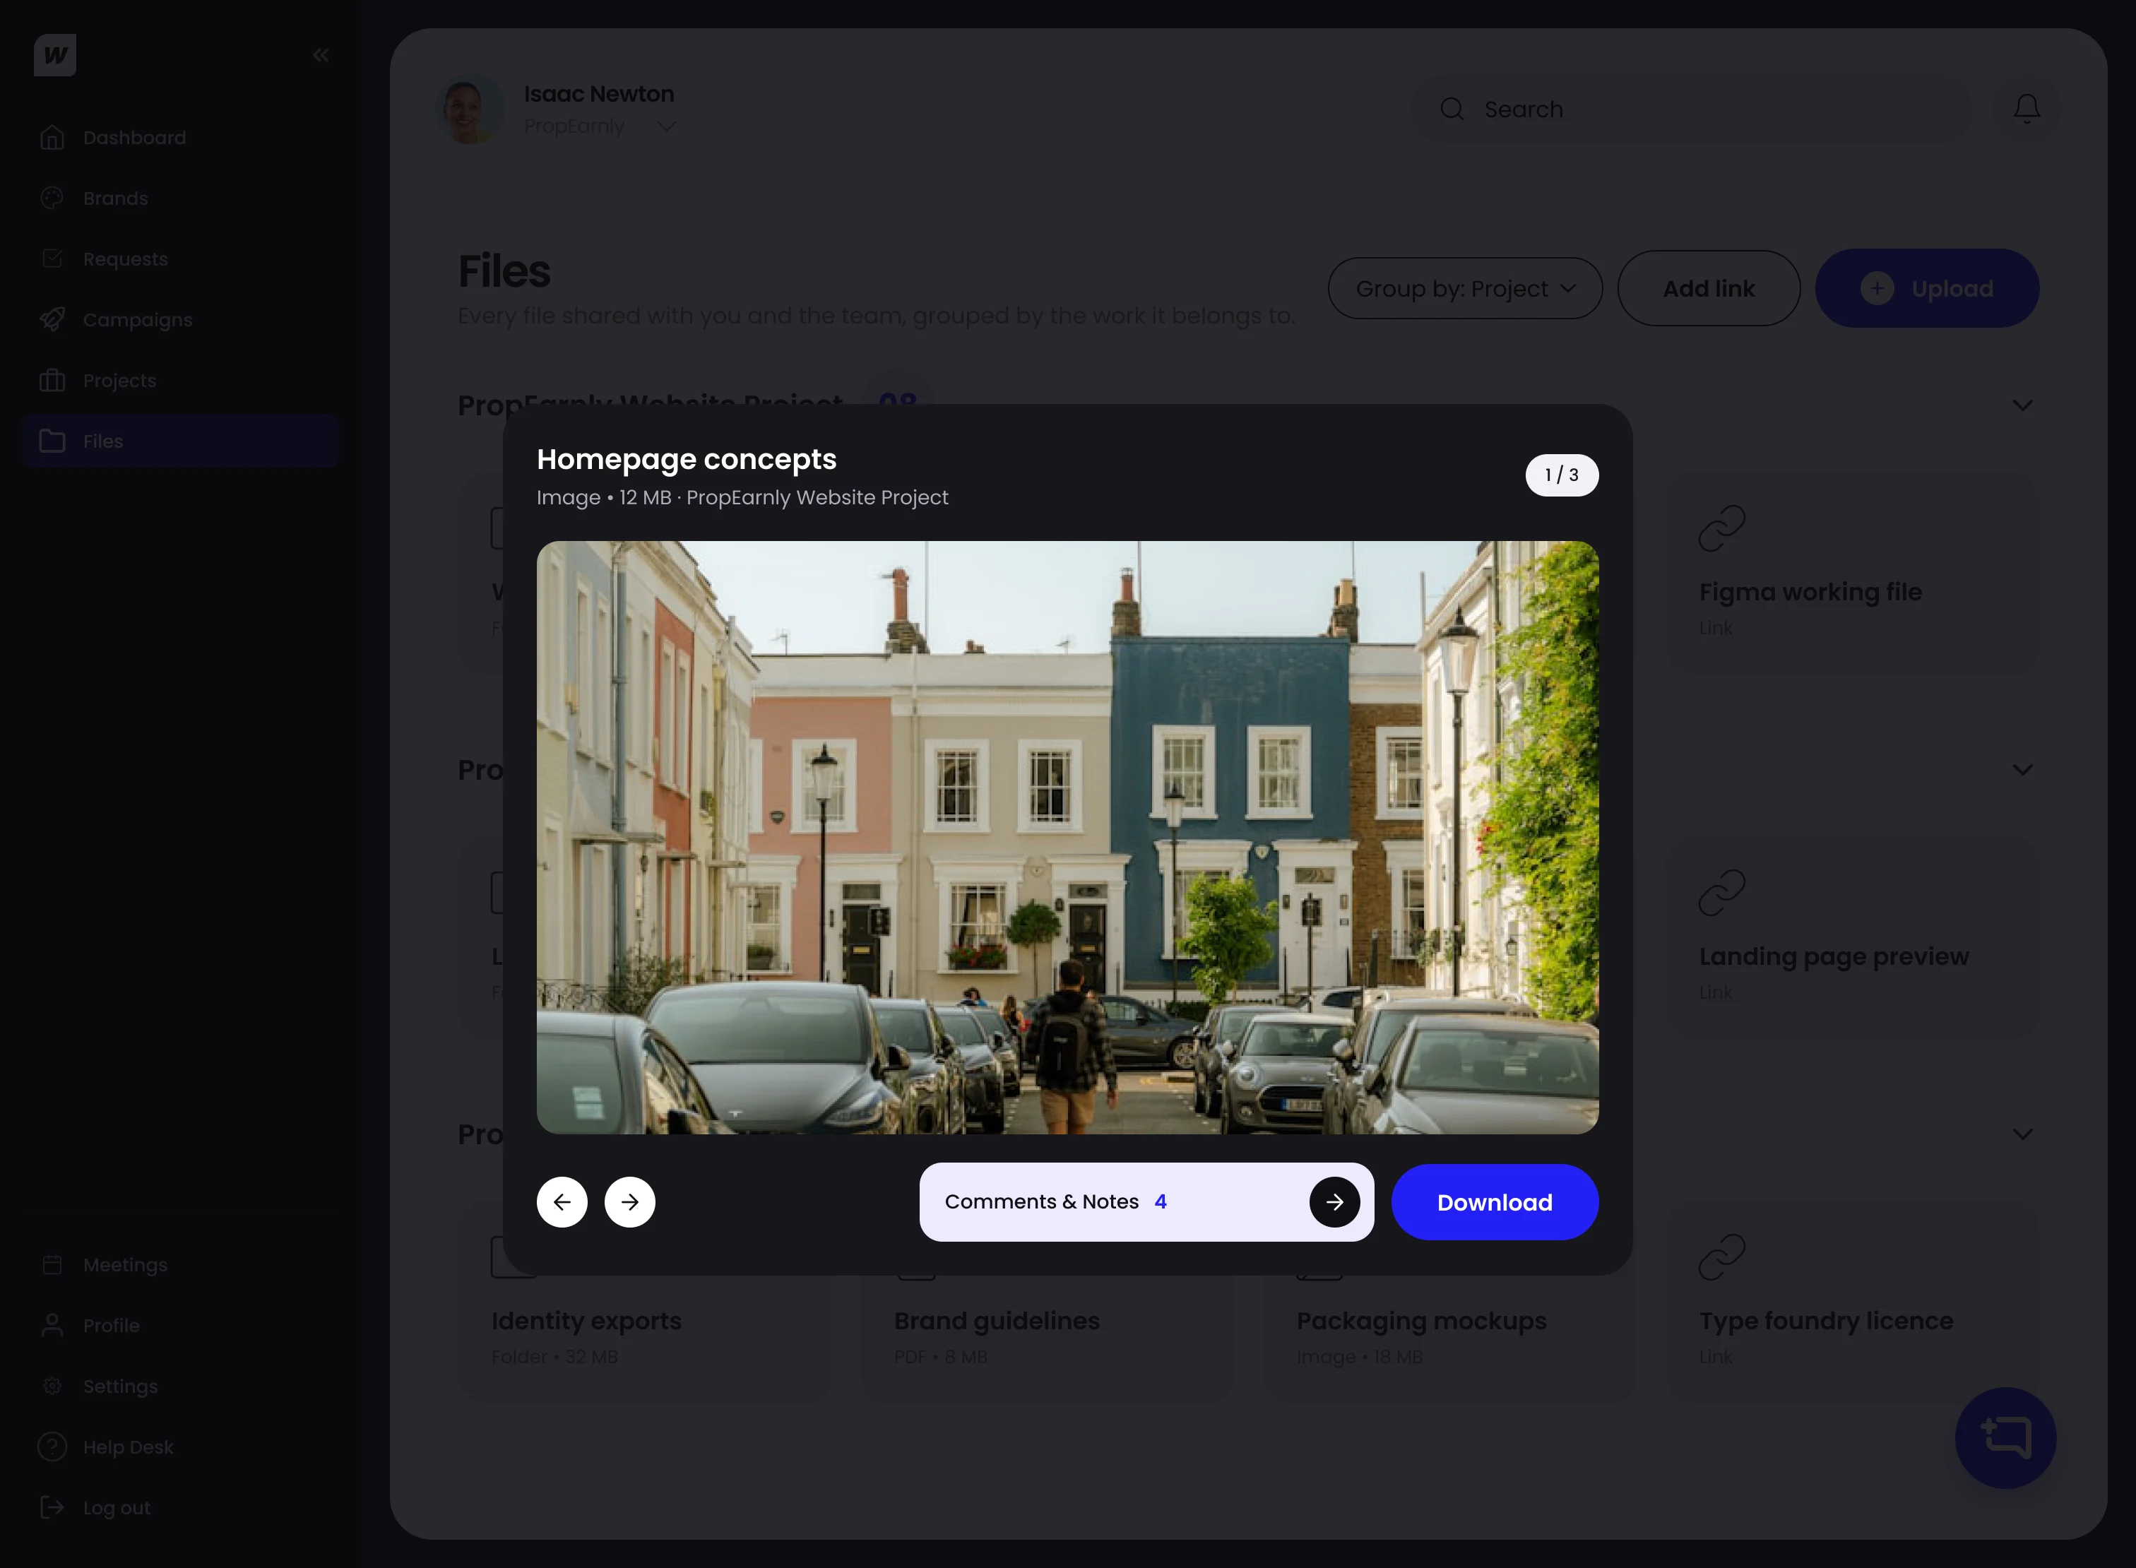Go to the previous file with the left arrow
Screen dimensions: 2136x1568
pos(562,1203)
